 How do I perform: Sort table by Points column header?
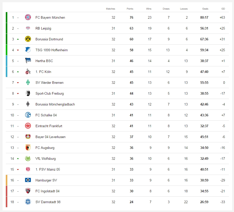click(130, 9)
